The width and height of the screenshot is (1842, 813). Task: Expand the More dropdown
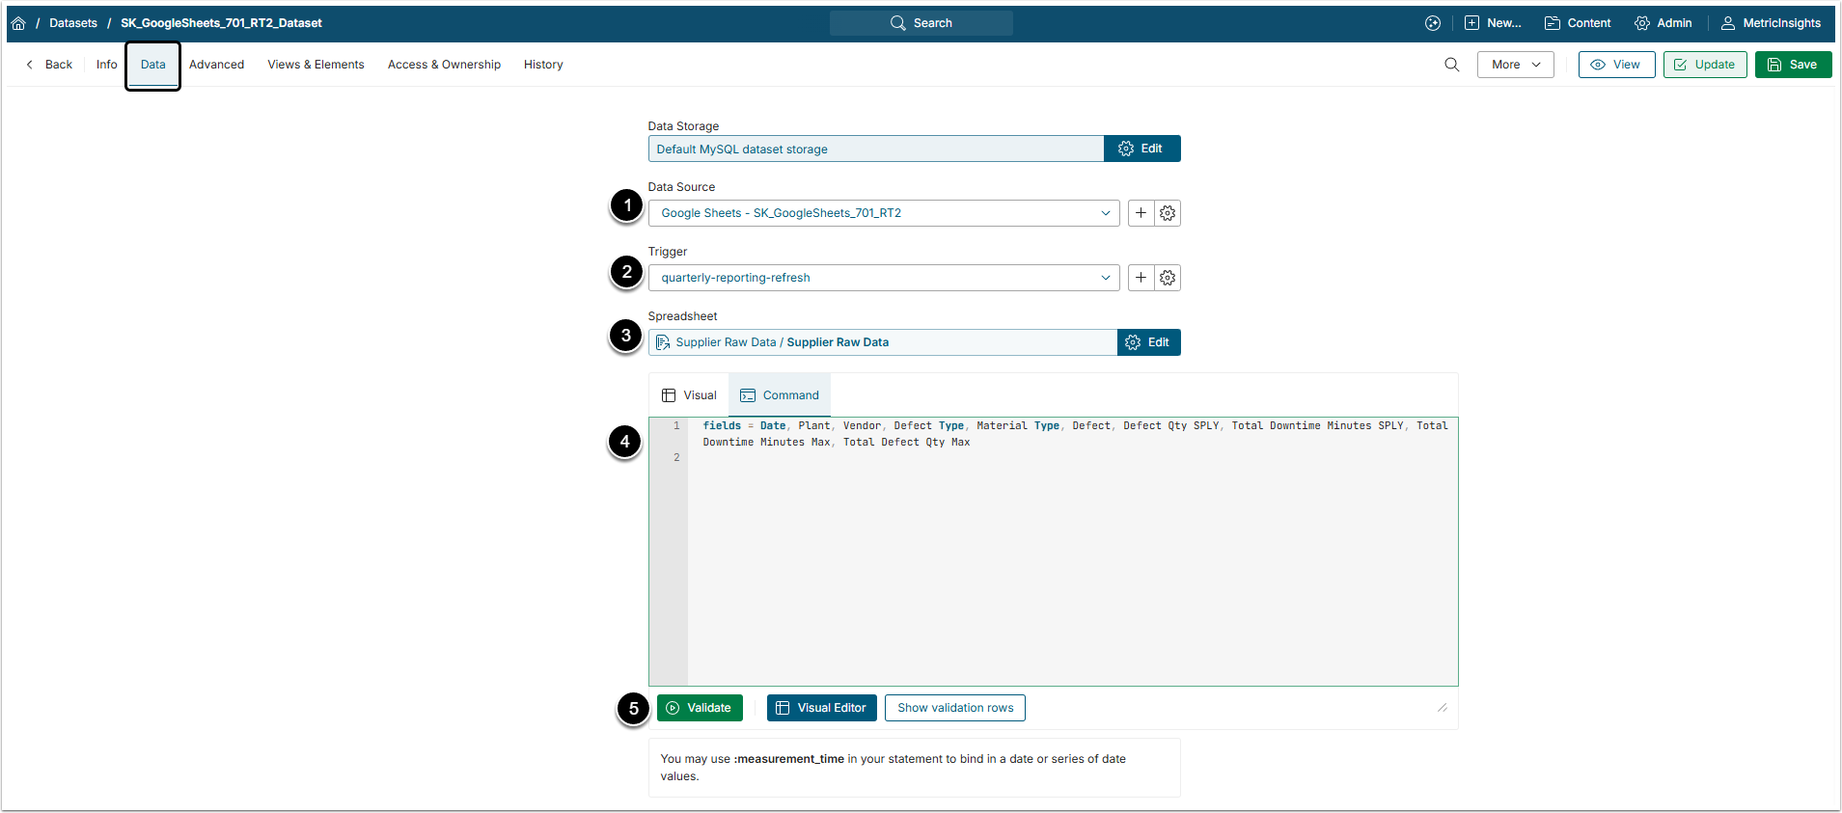1515,65
